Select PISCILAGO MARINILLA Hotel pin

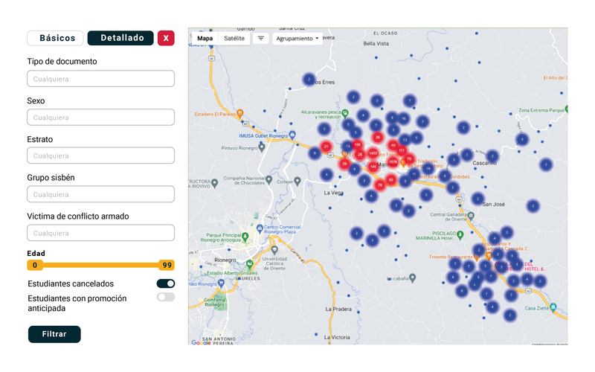(460, 234)
